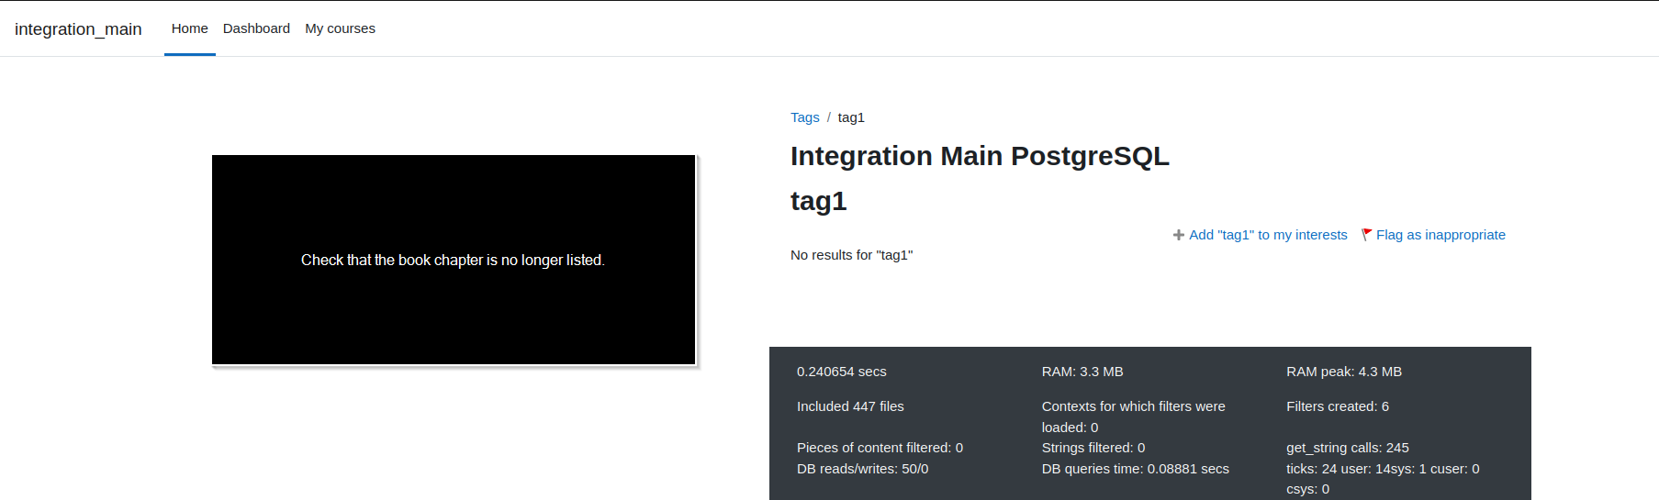The height and width of the screenshot is (500, 1659).
Task: Click DB queries time: 0.08881 secs
Action: [1136, 469]
